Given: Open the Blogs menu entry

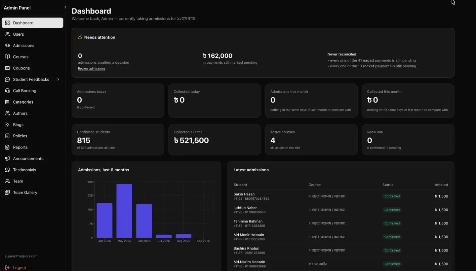Looking at the screenshot, I should click(x=32, y=125).
